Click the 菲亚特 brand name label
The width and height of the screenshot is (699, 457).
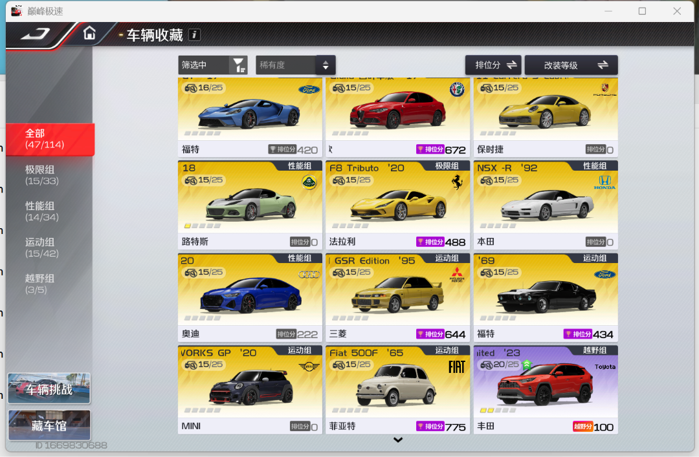click(342, 426)
